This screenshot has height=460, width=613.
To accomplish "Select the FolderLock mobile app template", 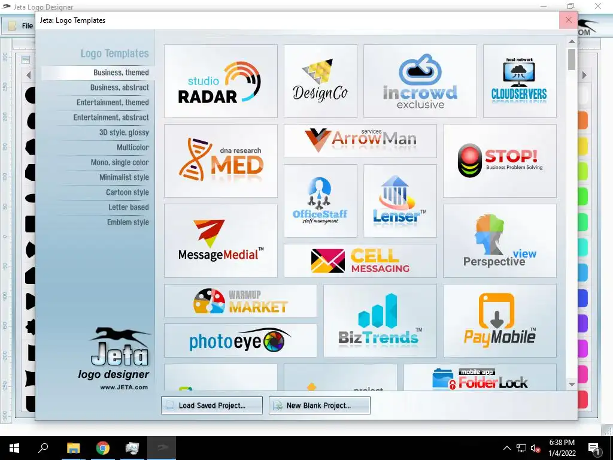I will click(x=480, y=377).
